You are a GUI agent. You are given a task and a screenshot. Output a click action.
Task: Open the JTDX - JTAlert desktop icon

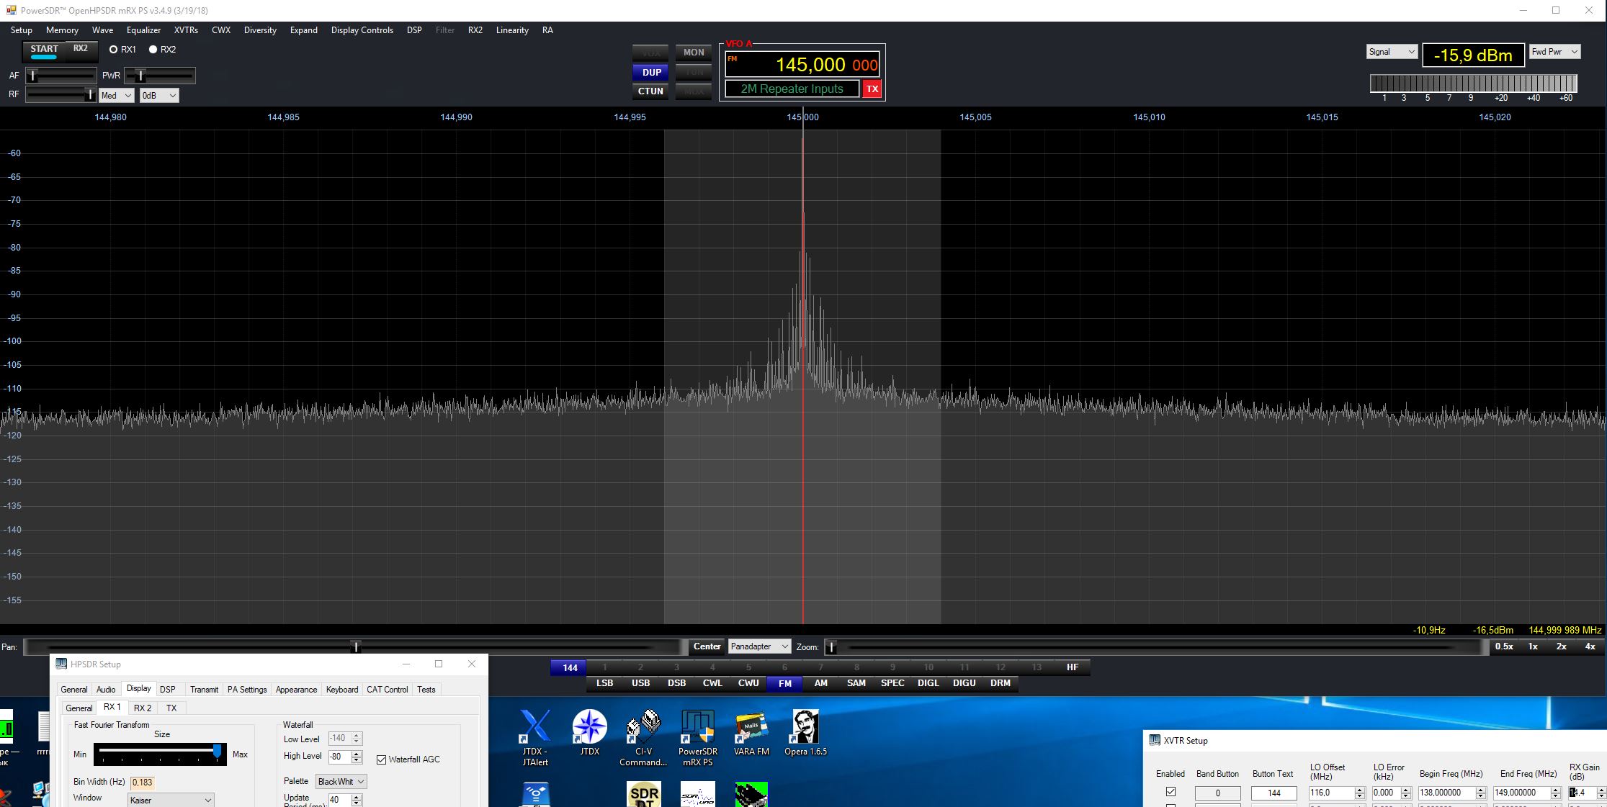pos(535,727)
